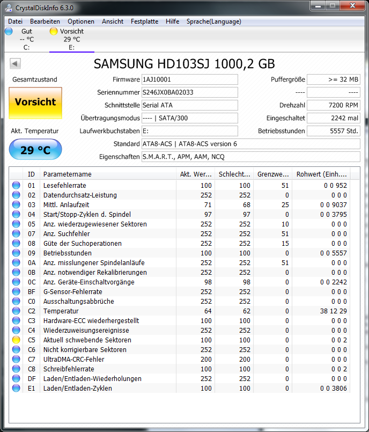Click the Standard field ATA8-ACS
369x432 pixels.
251,144
